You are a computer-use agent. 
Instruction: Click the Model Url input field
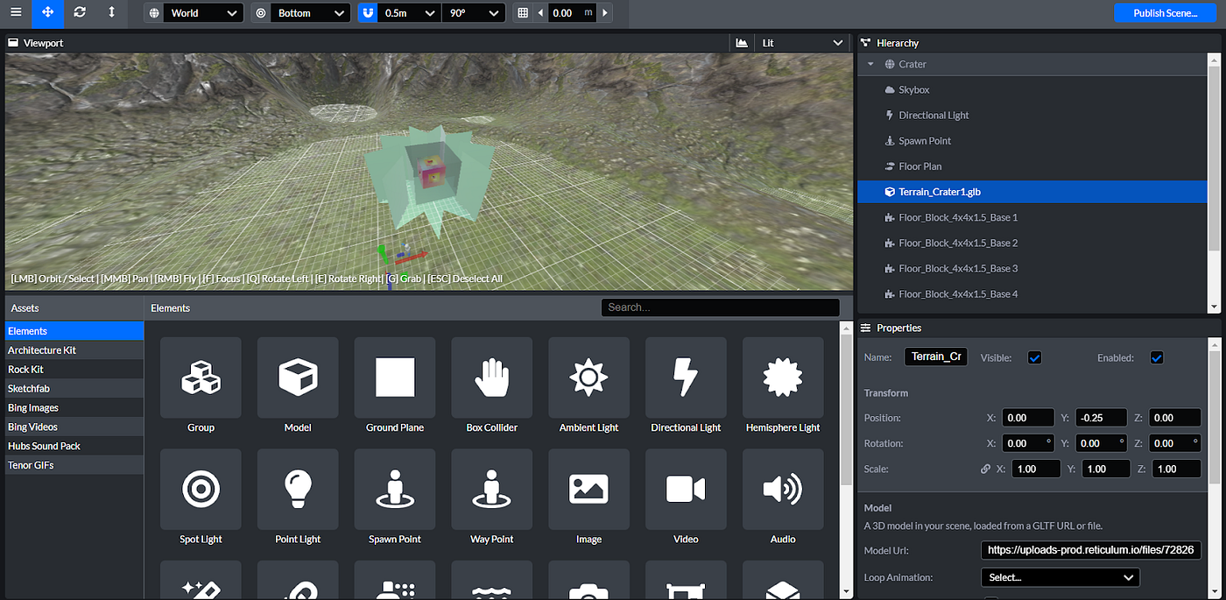coord(1091,550)
